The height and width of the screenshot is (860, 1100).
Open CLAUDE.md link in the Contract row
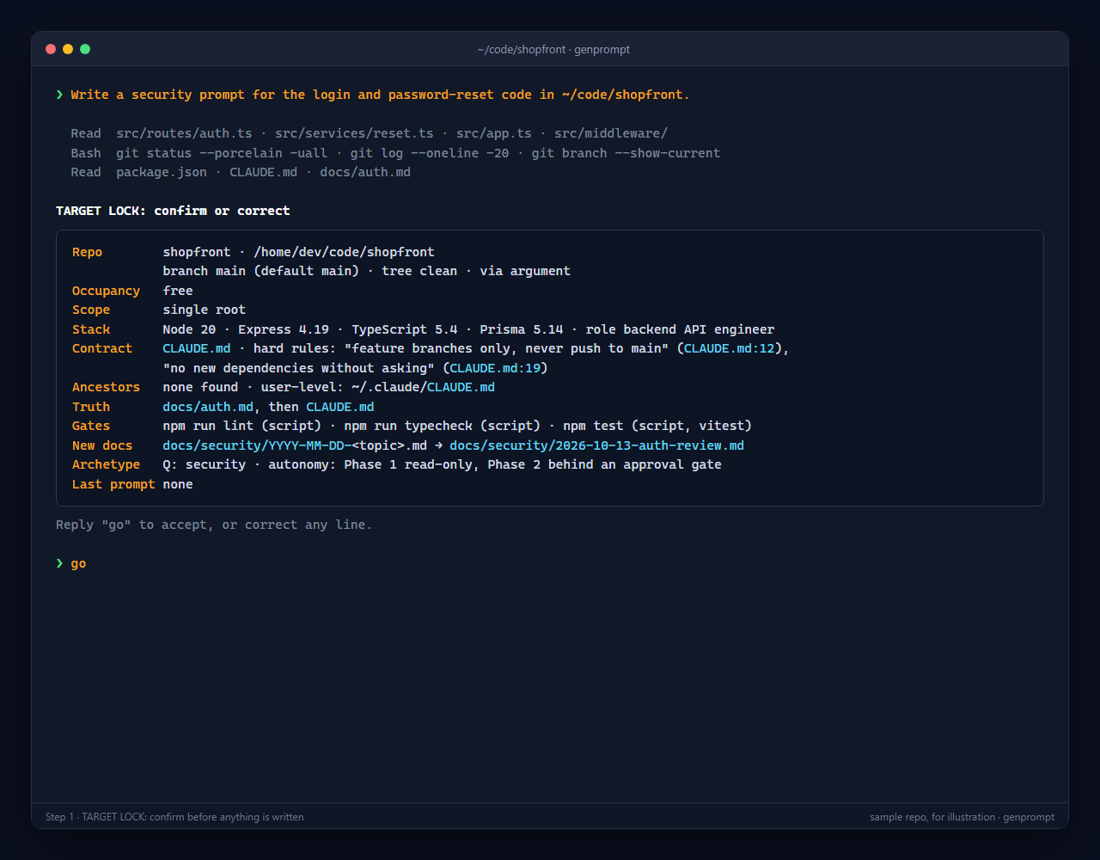tap(197, 348)
